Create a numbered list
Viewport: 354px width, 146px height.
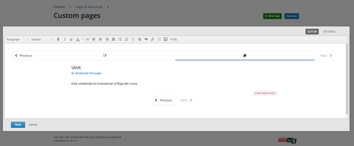pyautogui.click(x=126, y=39)
